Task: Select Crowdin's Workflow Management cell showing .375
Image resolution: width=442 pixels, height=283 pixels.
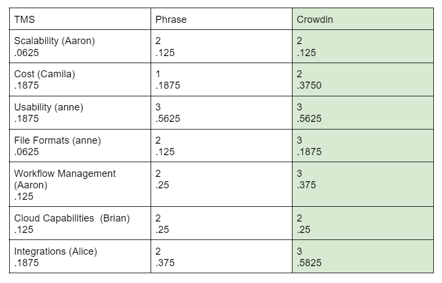Action: [363, 184]
